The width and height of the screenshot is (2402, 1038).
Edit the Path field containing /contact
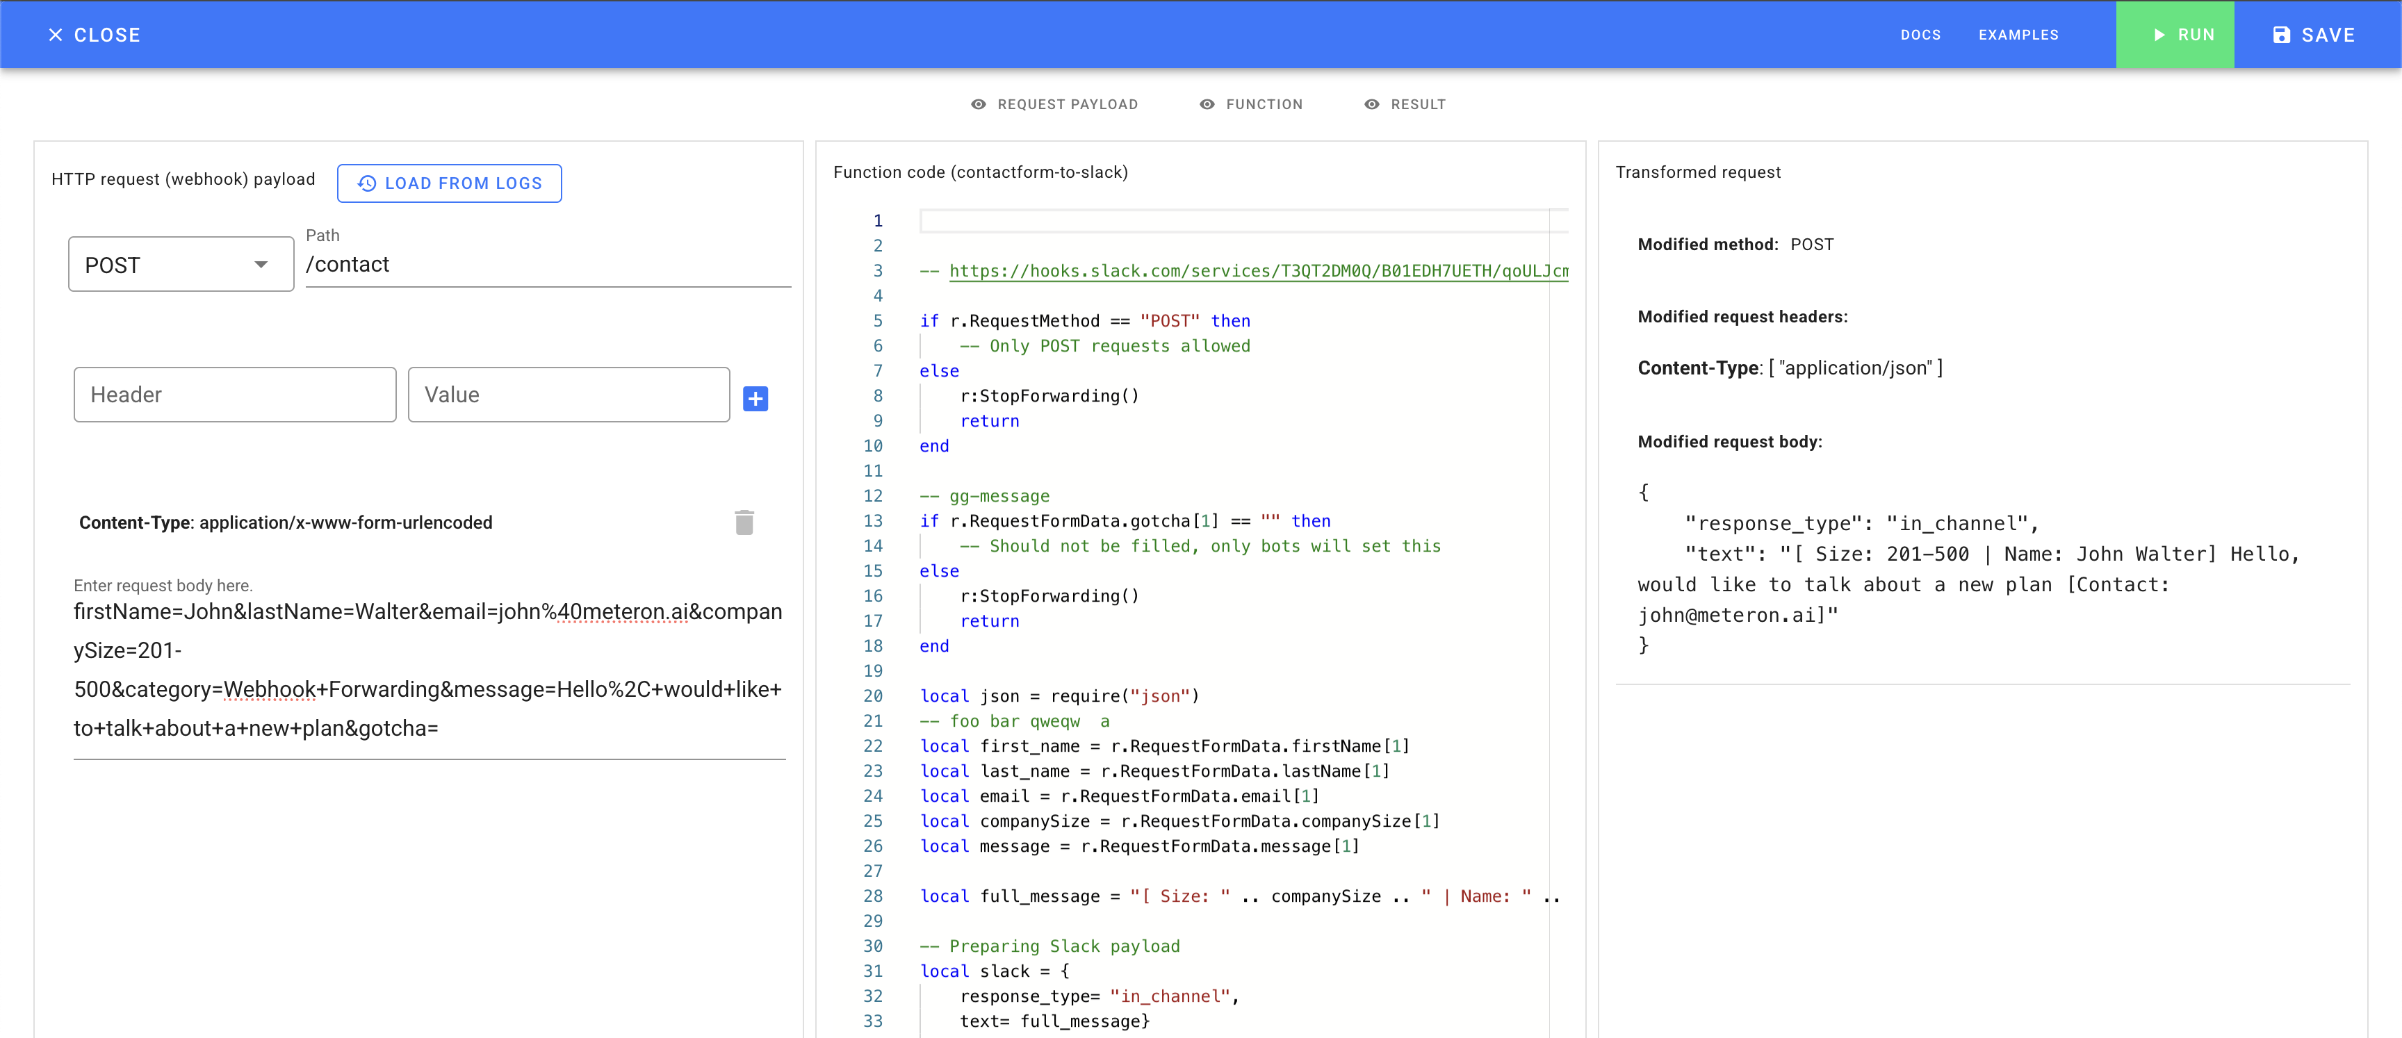[548, 264]
